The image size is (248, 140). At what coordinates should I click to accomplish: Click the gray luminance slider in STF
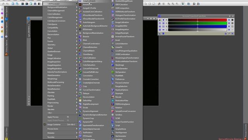[197, 30]
